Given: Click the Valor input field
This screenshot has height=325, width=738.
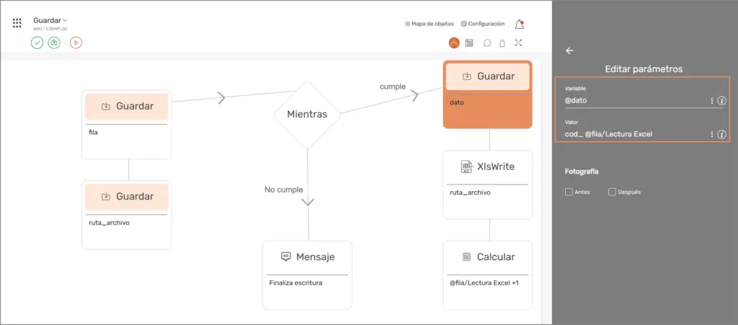Looking at the screenshot, I should click(x=634, y=134).
